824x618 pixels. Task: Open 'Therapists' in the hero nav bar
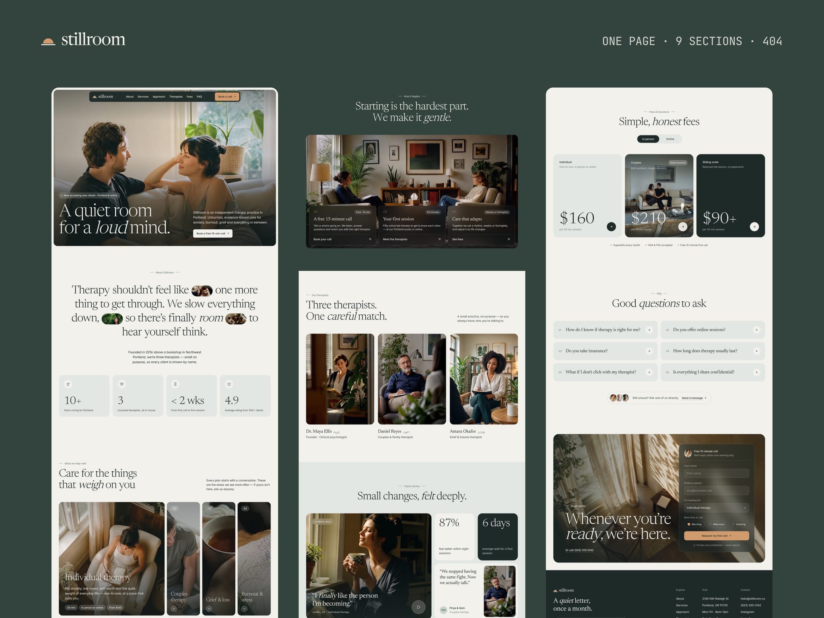pyautogui.click(x=176, y=97)
